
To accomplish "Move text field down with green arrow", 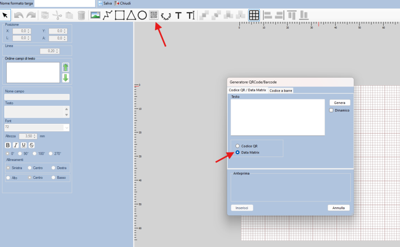I will pos(66,78).
